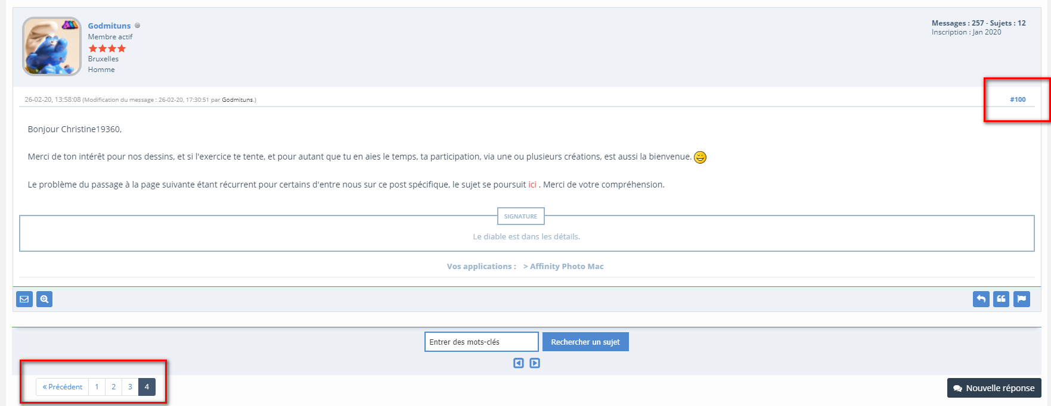Click offline status dot beside Godmituns
The image size is (1051, 406).
[137, 26]
